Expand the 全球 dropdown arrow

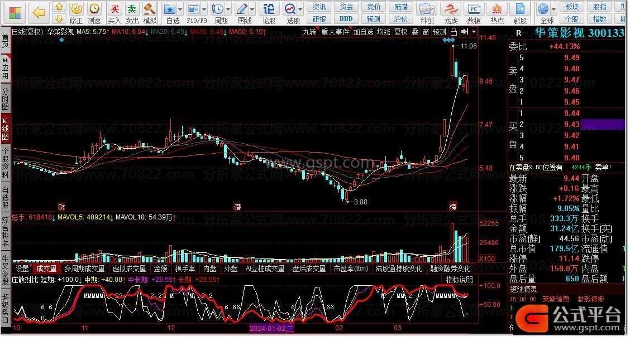coord(553,9)
